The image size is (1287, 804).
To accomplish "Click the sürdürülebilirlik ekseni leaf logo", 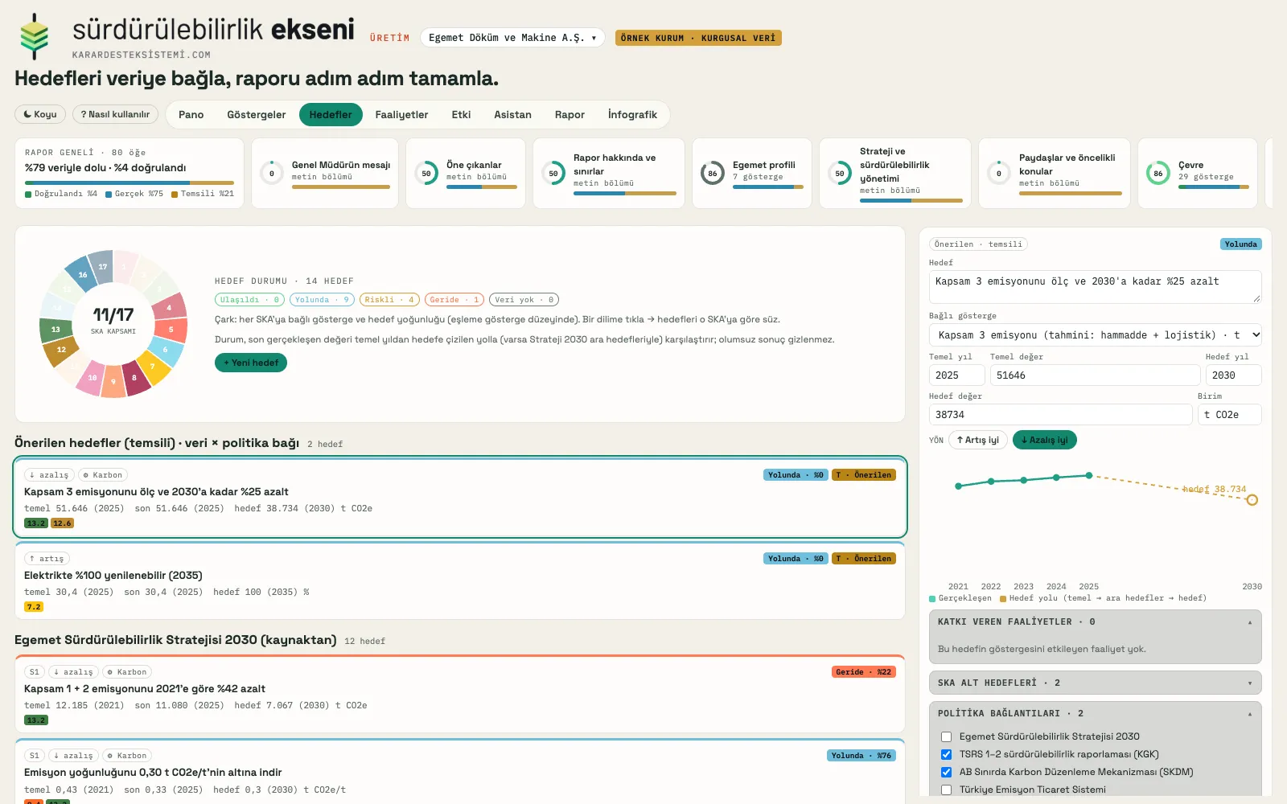I will click(34, 36).
